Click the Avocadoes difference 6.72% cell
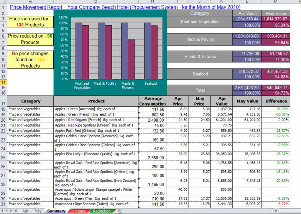 [x=276, y=204]
